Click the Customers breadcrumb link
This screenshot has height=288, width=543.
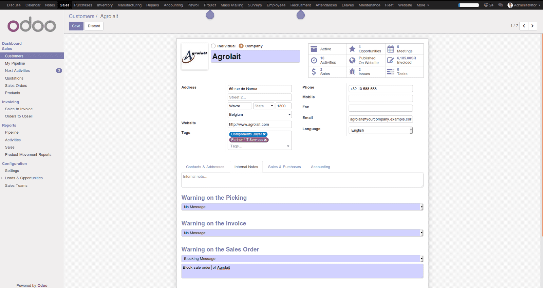click(x=81, y=16)
